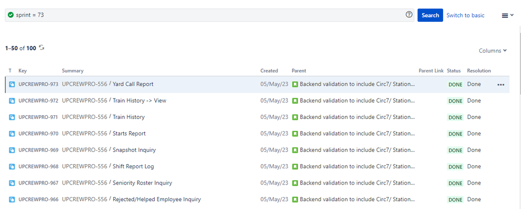The width and height of the screenshot is (521, 209).
Task: Sort by the Summary column header
Action: pos(73,71)
